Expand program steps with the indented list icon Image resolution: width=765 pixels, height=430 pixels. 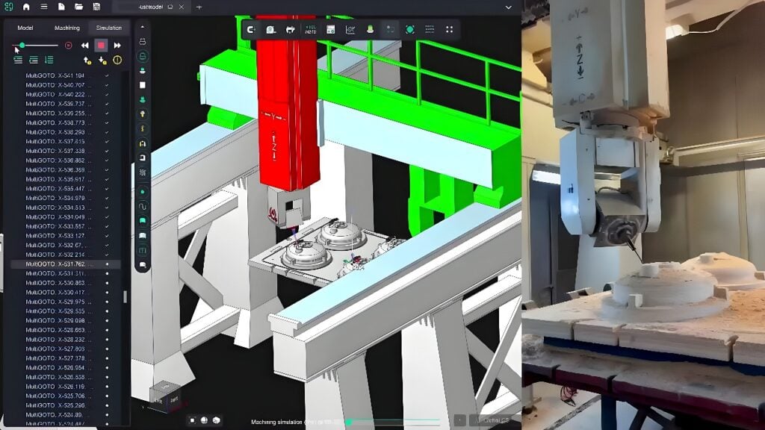(34, 60)
